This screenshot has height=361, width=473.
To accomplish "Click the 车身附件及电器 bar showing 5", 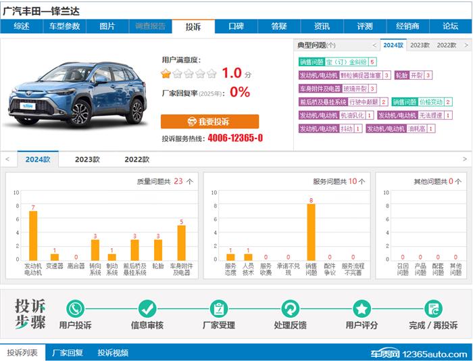I will (x=181, y=243).
